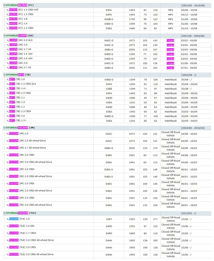
Task: Click magnifier icon for GETZ 1.6 78 kW row
Action: pyautogui.click(x=8, y=79)
